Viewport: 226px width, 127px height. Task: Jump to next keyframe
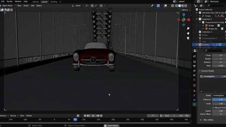point(98,116)
